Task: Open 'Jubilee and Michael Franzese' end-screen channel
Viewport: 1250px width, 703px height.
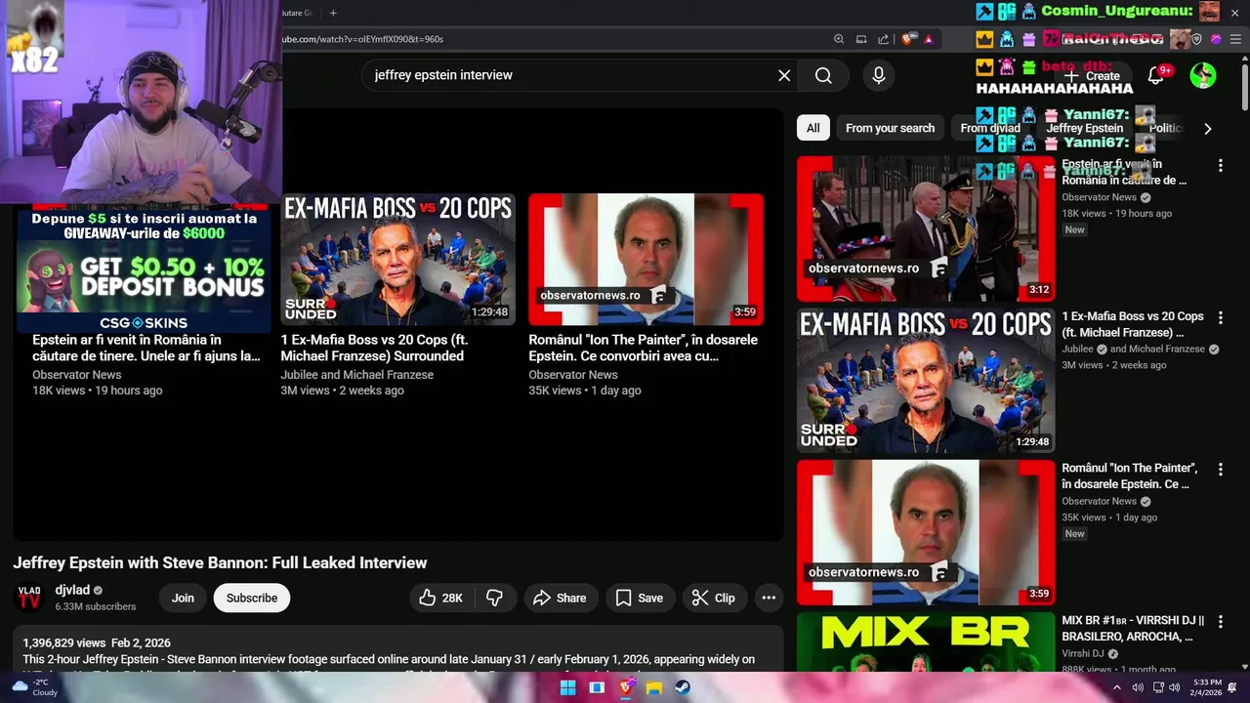Action: pos(357,375)
